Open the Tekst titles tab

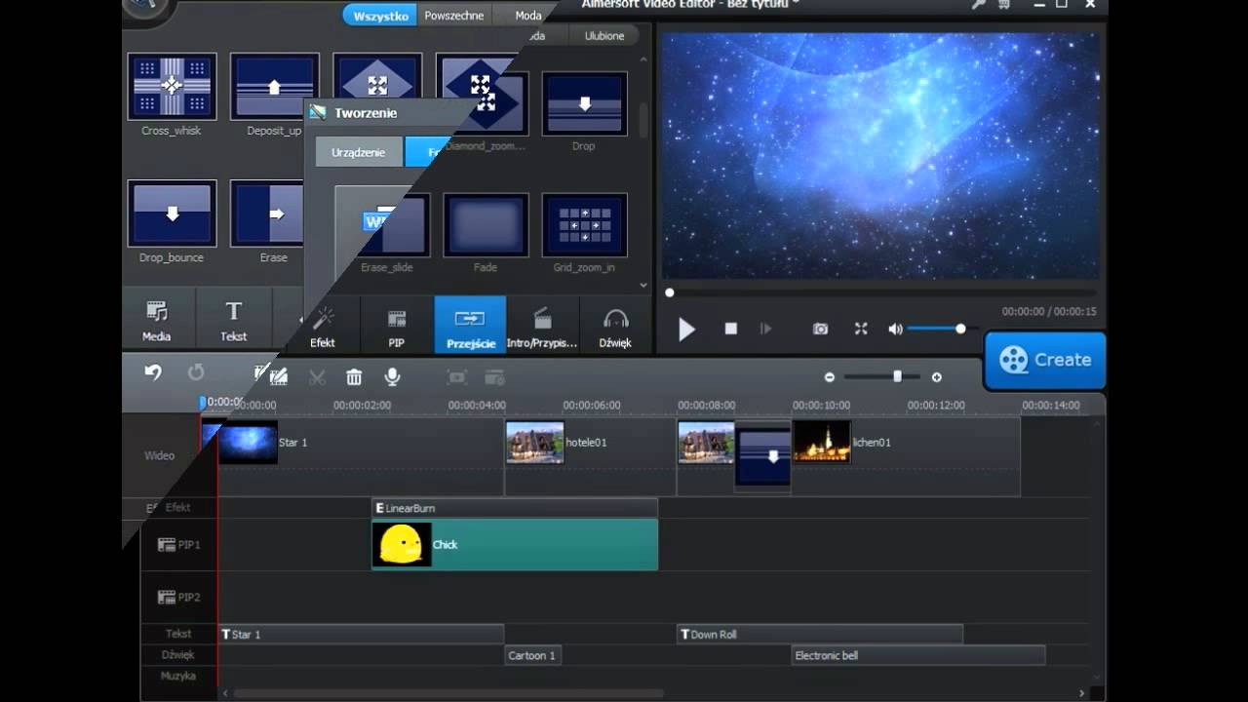click(234, 321)
